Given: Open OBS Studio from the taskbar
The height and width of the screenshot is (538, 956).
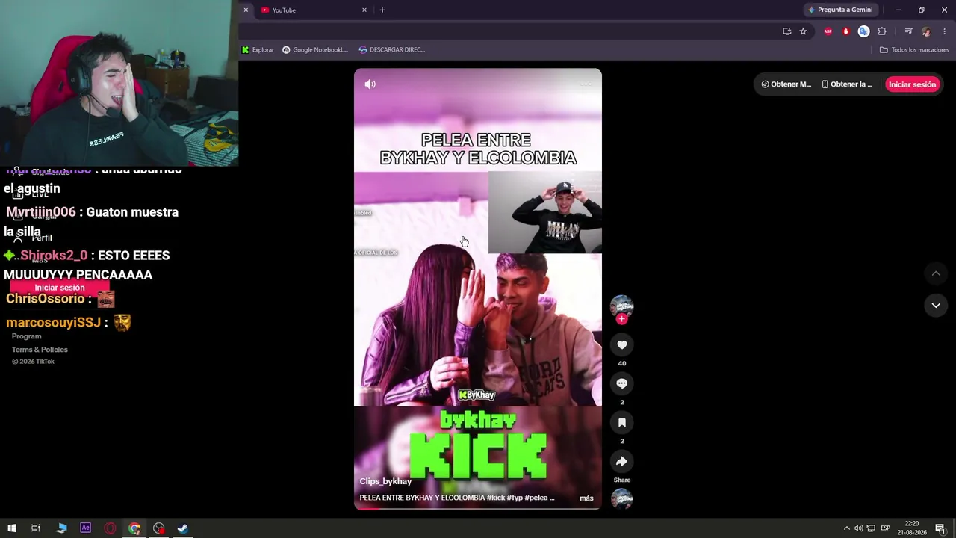Looking at the screenshot, I should [158, 528].
